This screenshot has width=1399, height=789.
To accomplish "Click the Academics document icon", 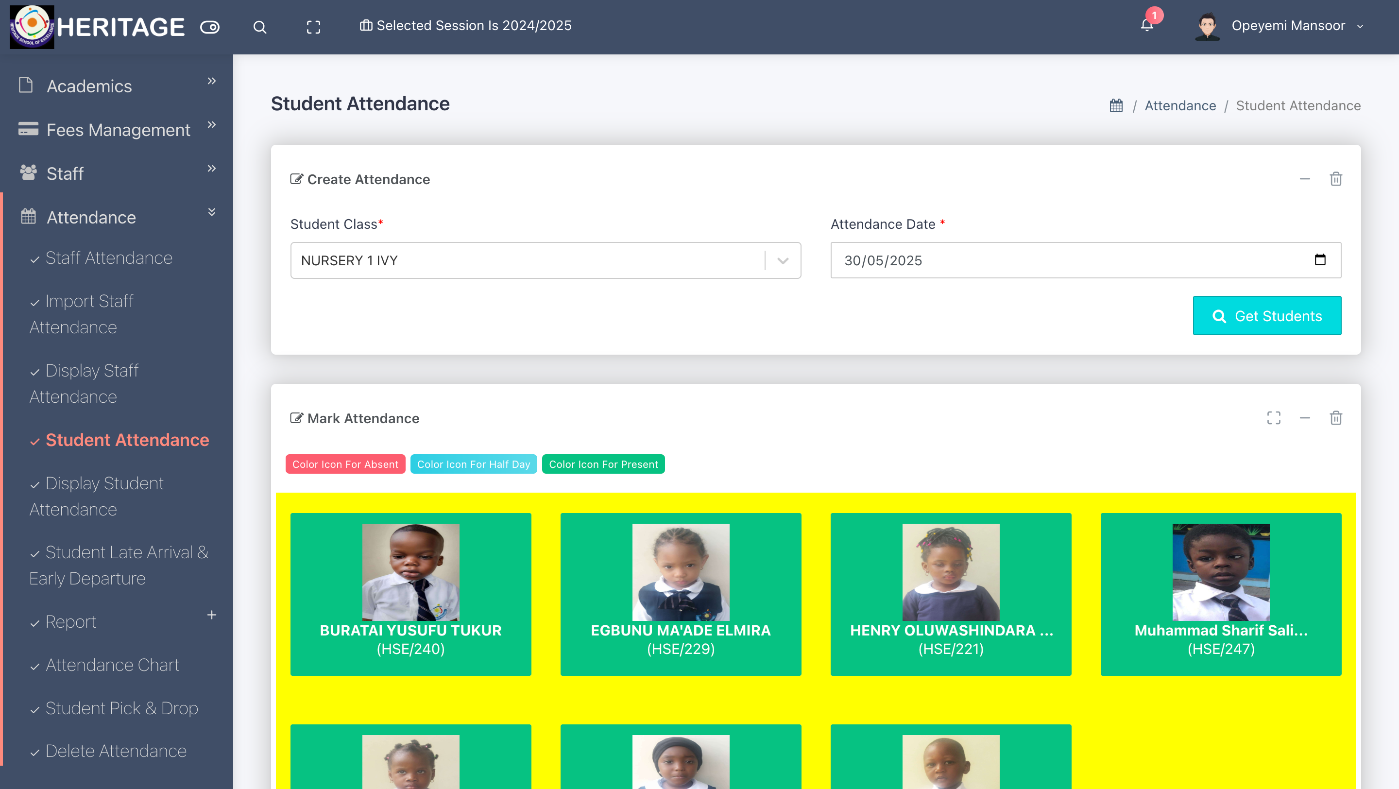I will tap(26, 85).
